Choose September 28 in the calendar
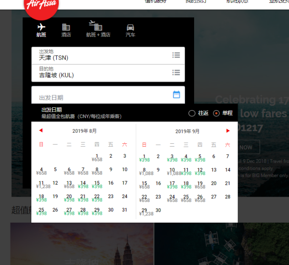 pos(228,197)
